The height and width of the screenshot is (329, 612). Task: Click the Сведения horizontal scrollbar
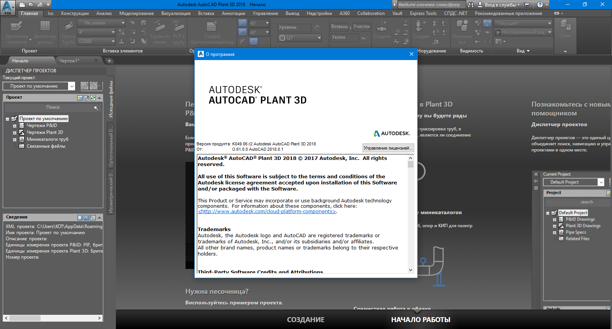click(x=53, y=318)
